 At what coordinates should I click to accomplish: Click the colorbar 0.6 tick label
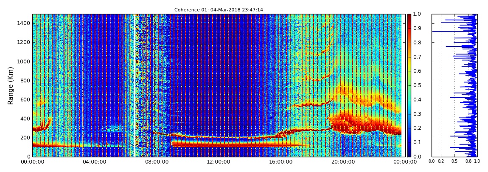tap(417, 71)
